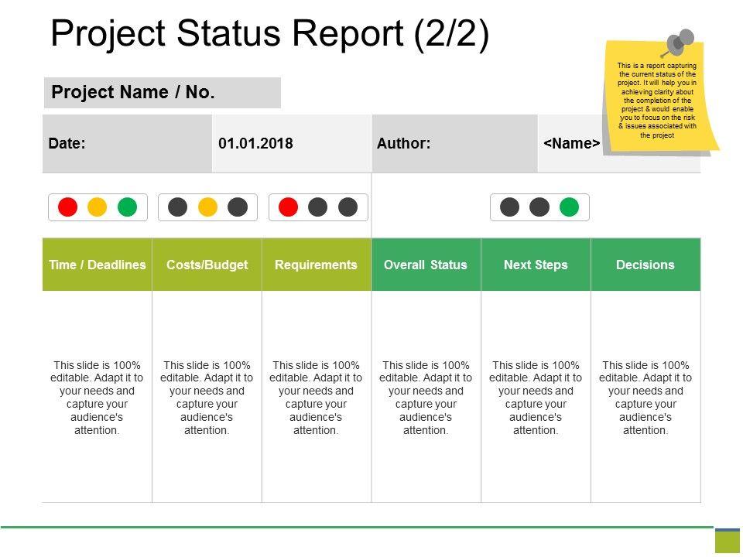Click the first dark light in Costs/Budget indicator

(178, 207)
